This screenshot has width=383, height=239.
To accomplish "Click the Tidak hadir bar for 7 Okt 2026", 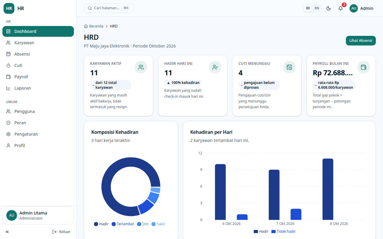I will [296, 214].
